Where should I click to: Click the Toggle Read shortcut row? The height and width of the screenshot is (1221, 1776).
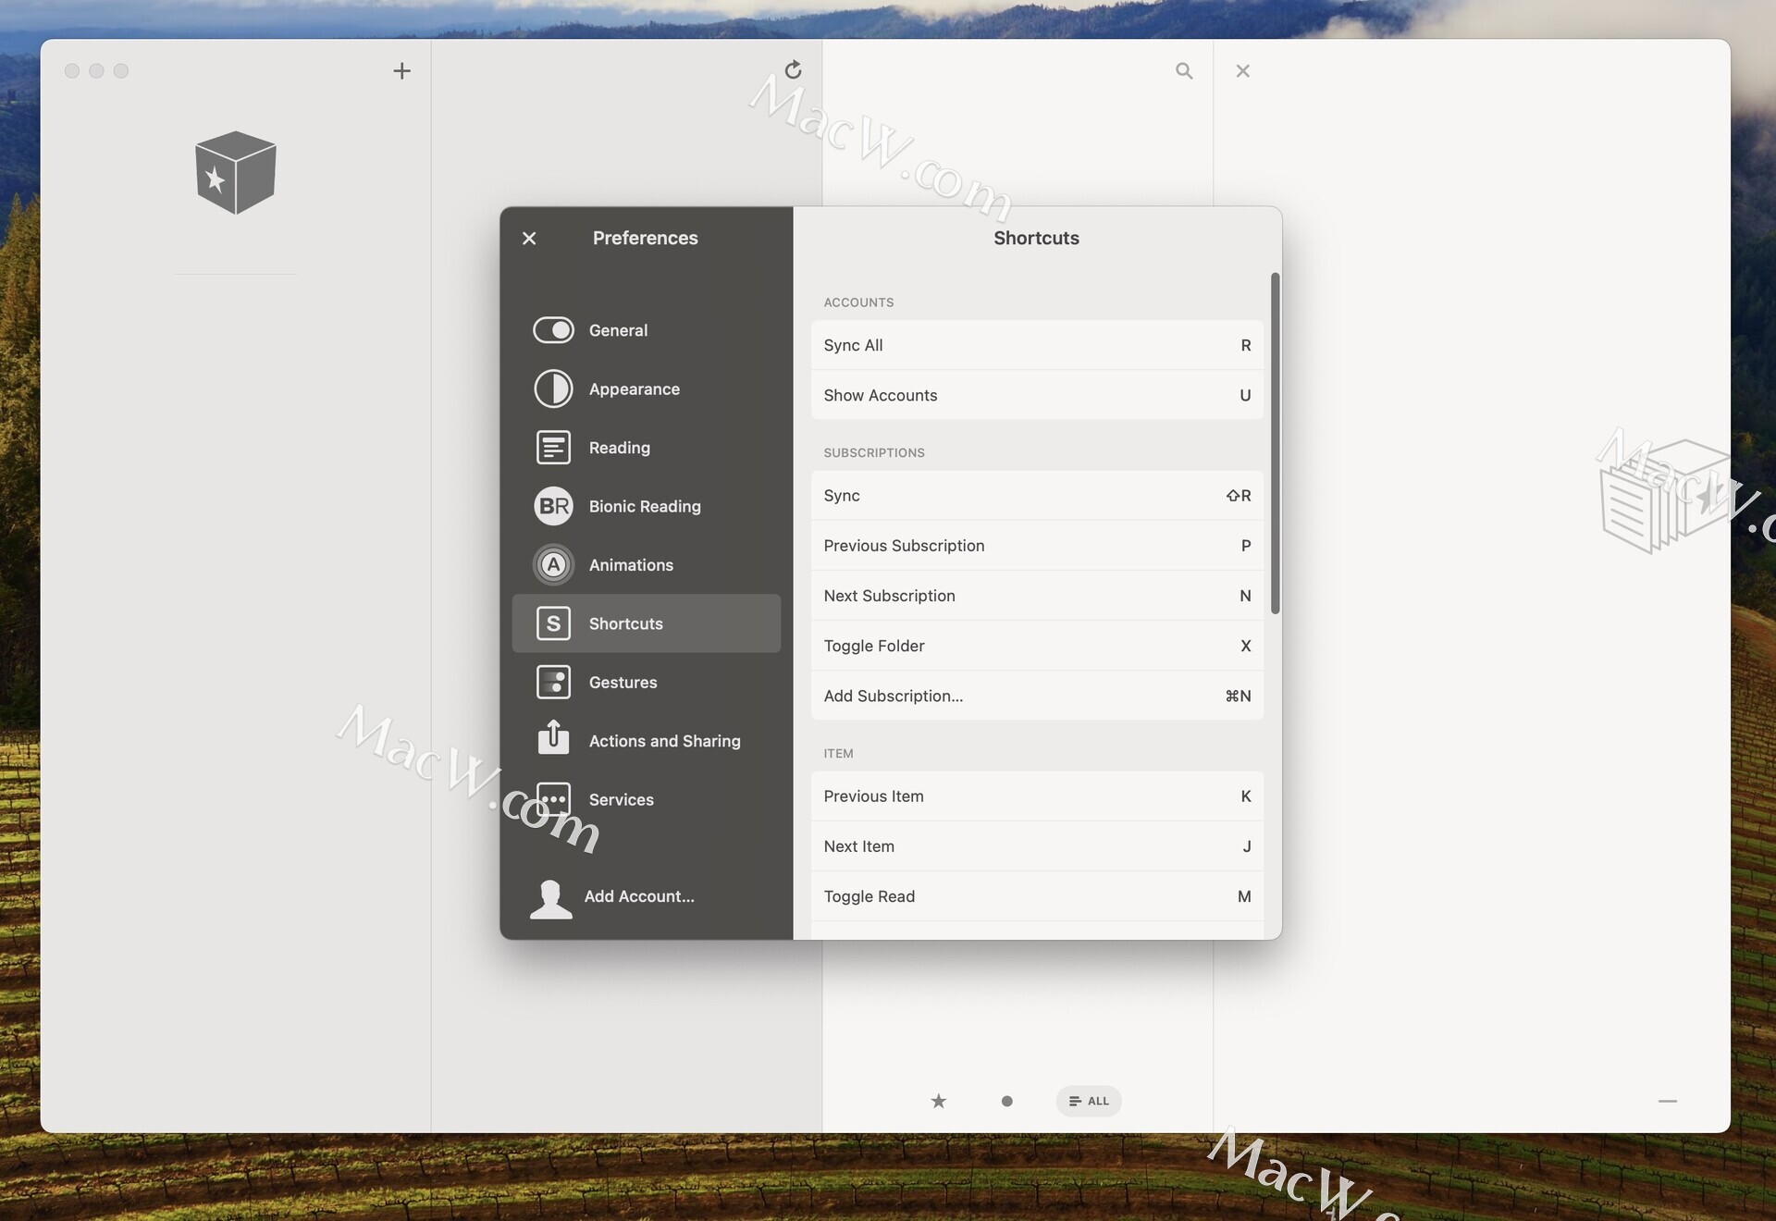coord(1036,896)
